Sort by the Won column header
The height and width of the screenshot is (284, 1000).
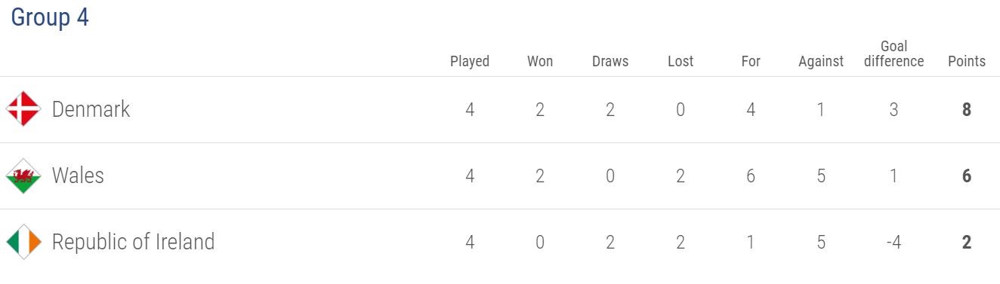pyautogui.click(x=540, y=61)
